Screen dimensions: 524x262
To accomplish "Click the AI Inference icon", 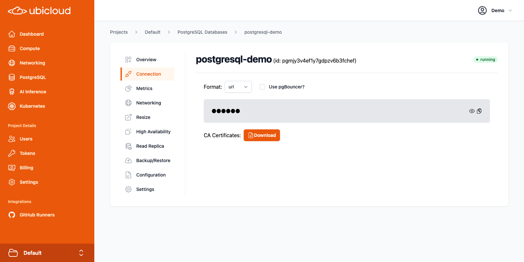I will (12, 92).
